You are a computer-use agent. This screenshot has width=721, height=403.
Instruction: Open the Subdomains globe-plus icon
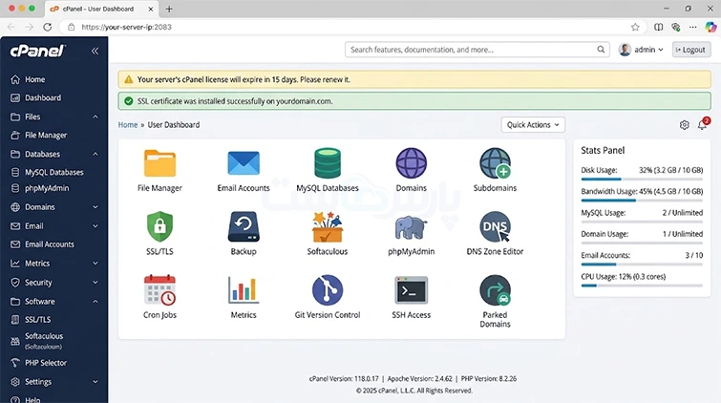495,163
